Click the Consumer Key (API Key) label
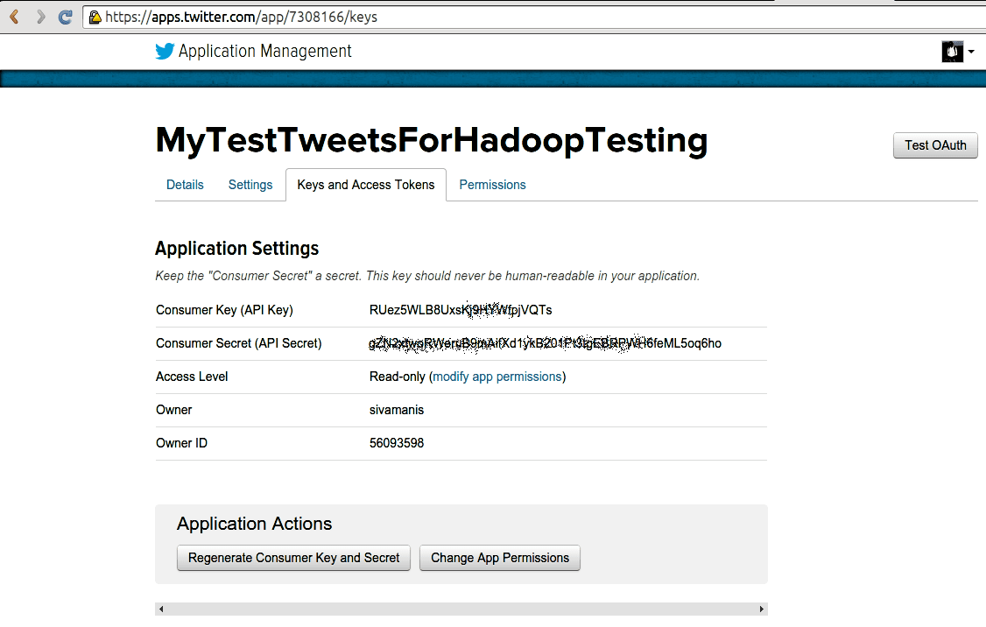The height and width of the screenshot is (627, 986). click(x=224, y=310)
